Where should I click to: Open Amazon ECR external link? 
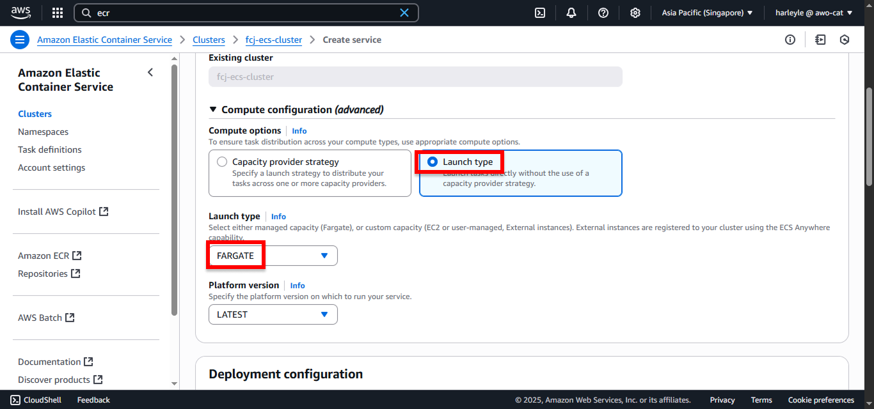tap(50, 256)
